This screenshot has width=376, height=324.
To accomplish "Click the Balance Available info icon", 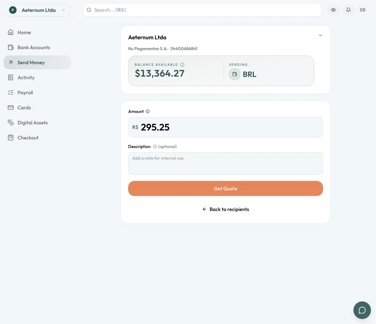I will (x=182, y=65).
